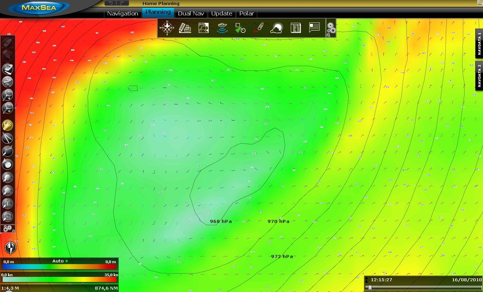Select the Text annotation tool
This screenshot has width=483, height=292.
click(7, 203)
